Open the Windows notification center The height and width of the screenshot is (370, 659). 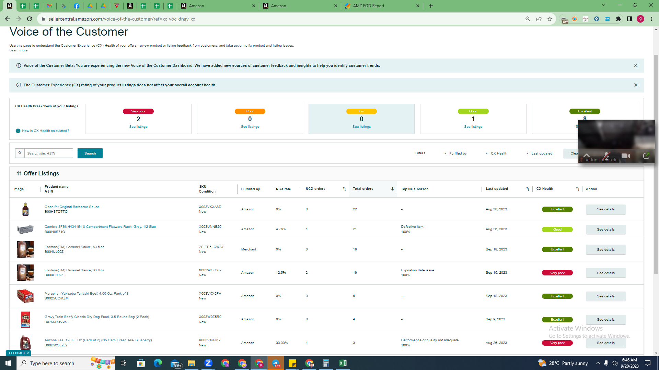click(648, 363)
